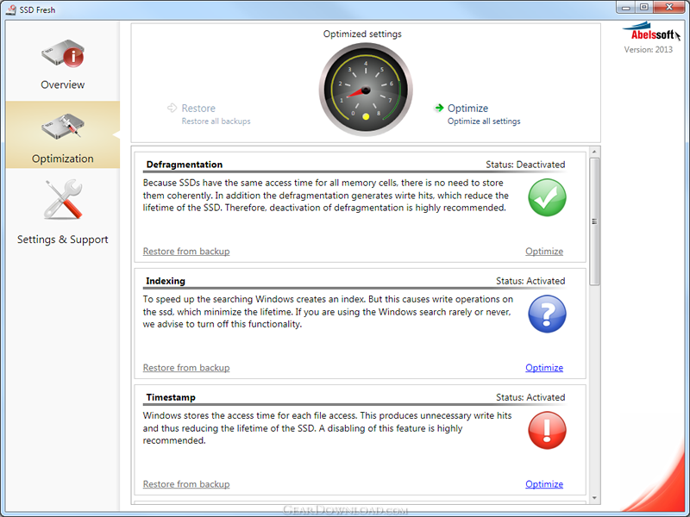Open the Overview section
Image resolution: width=690 pixels, height=517 pixels.
point(62,62)
